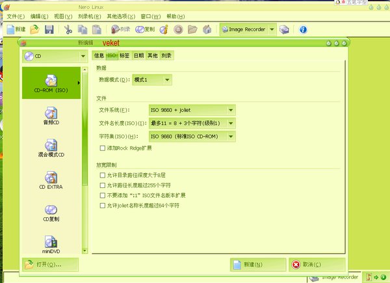Enable 添加Rock Ridge扩展 checkbox
The width and height of the screenshot is (390, 283).
(103, 148)
